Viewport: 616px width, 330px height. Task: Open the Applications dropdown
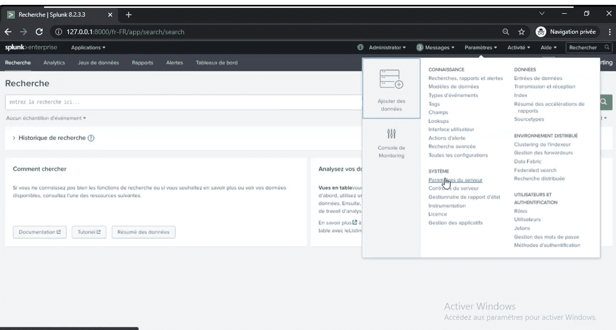click(x=88, y=47)
